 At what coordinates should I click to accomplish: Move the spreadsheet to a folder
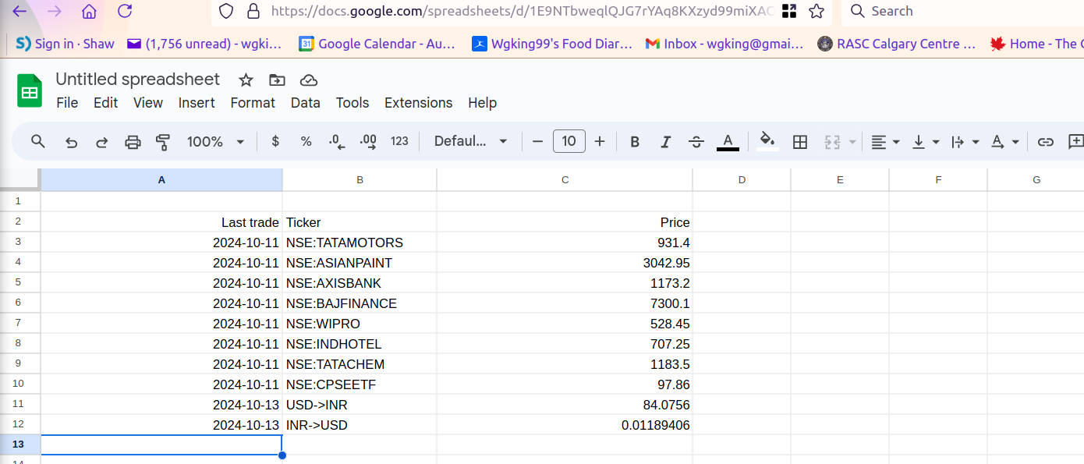277,80
